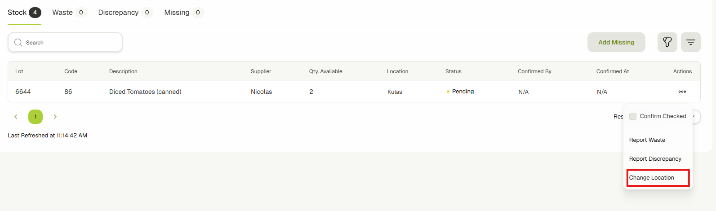The image size is (716, 211).
Task: Open the filter funnel icon
Action: click(x=667, y=42)
